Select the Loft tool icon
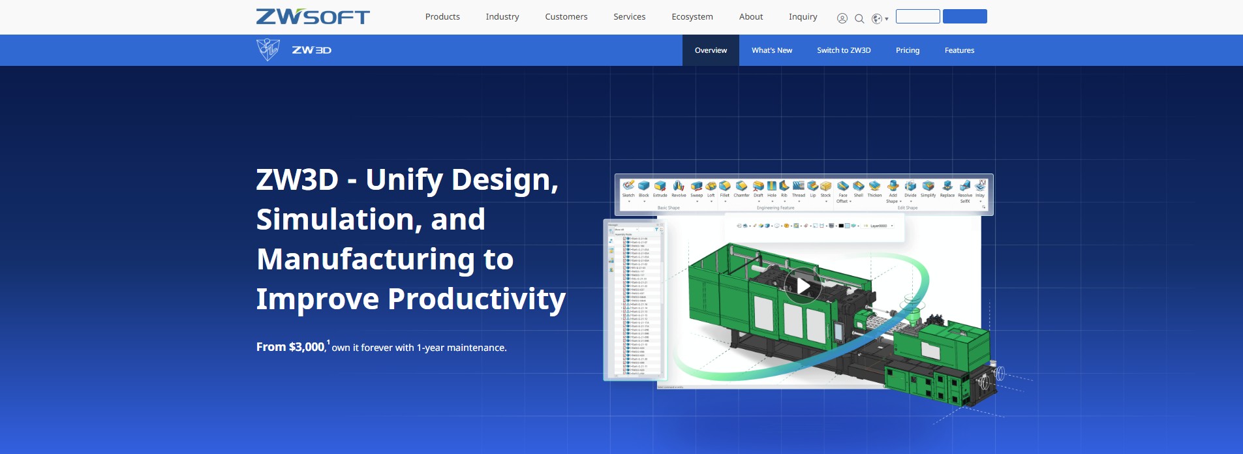This screenshot has height=454, width=1243. 711,186
